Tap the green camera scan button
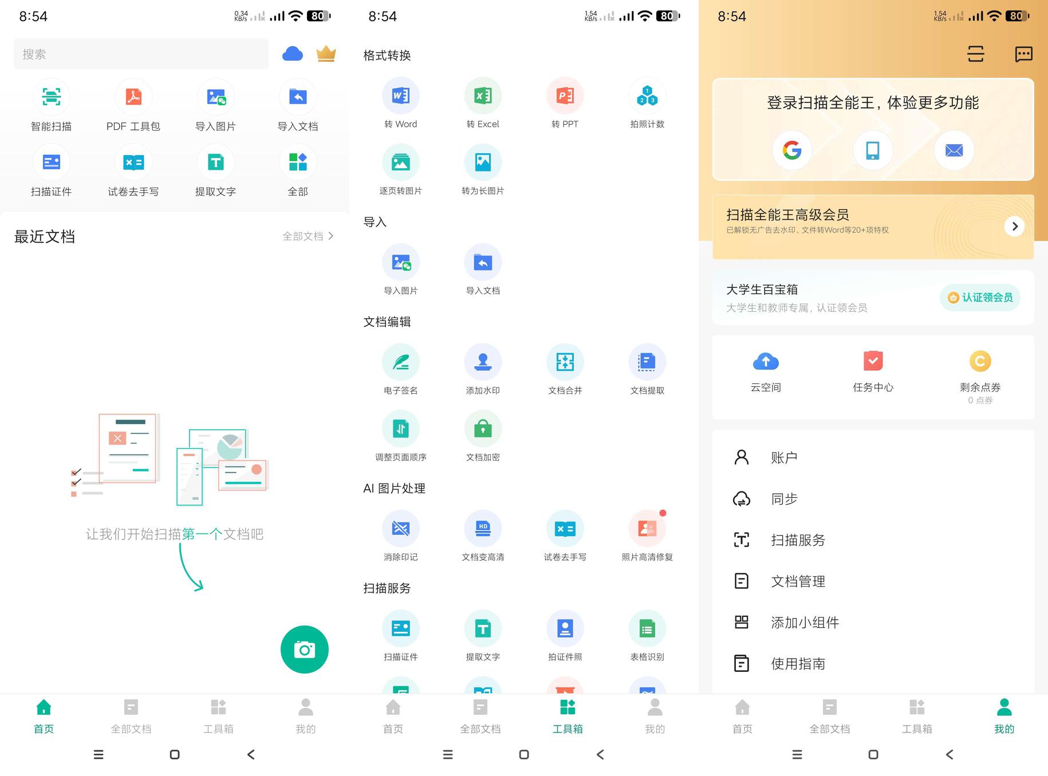1048x776 pixels. coord(304,649)
